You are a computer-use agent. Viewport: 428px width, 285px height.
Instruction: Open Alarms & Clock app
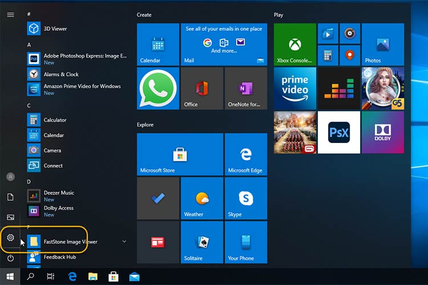pyautogui.click(x=77, y=74)
